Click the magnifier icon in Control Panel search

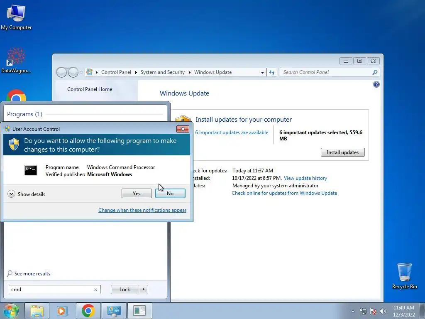(x=375, y=72)
